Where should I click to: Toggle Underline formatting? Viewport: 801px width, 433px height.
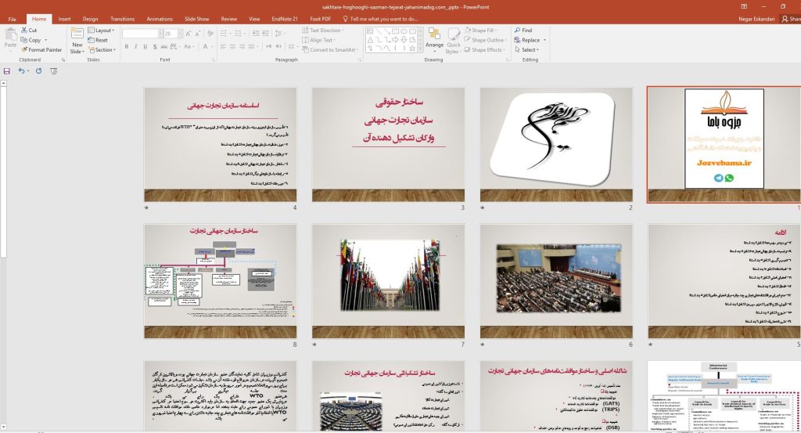pyautogui.click(x=145, y=46)
